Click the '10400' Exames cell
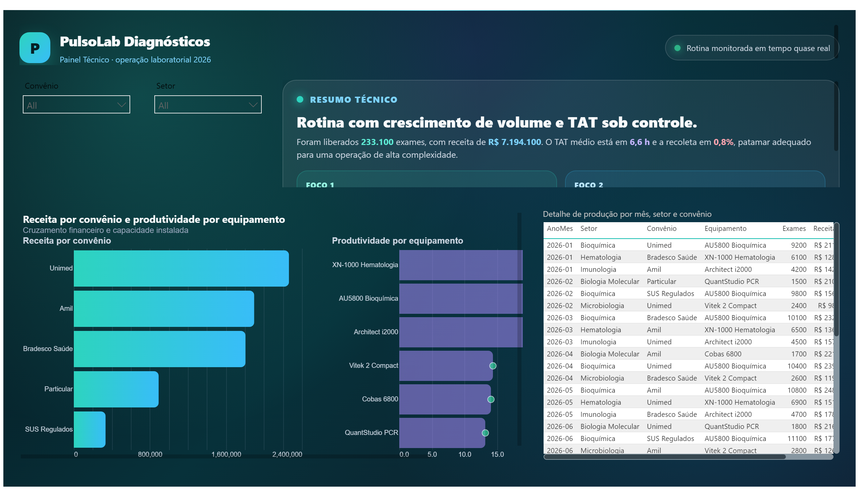859x490 pixels. pos(797,366)
